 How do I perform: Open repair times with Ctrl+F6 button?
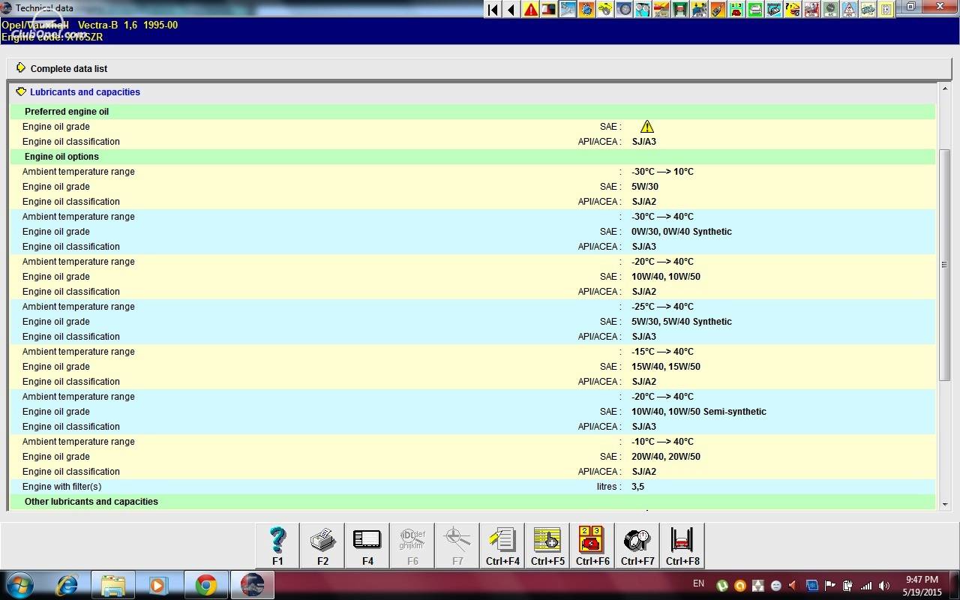click(592, 545)
